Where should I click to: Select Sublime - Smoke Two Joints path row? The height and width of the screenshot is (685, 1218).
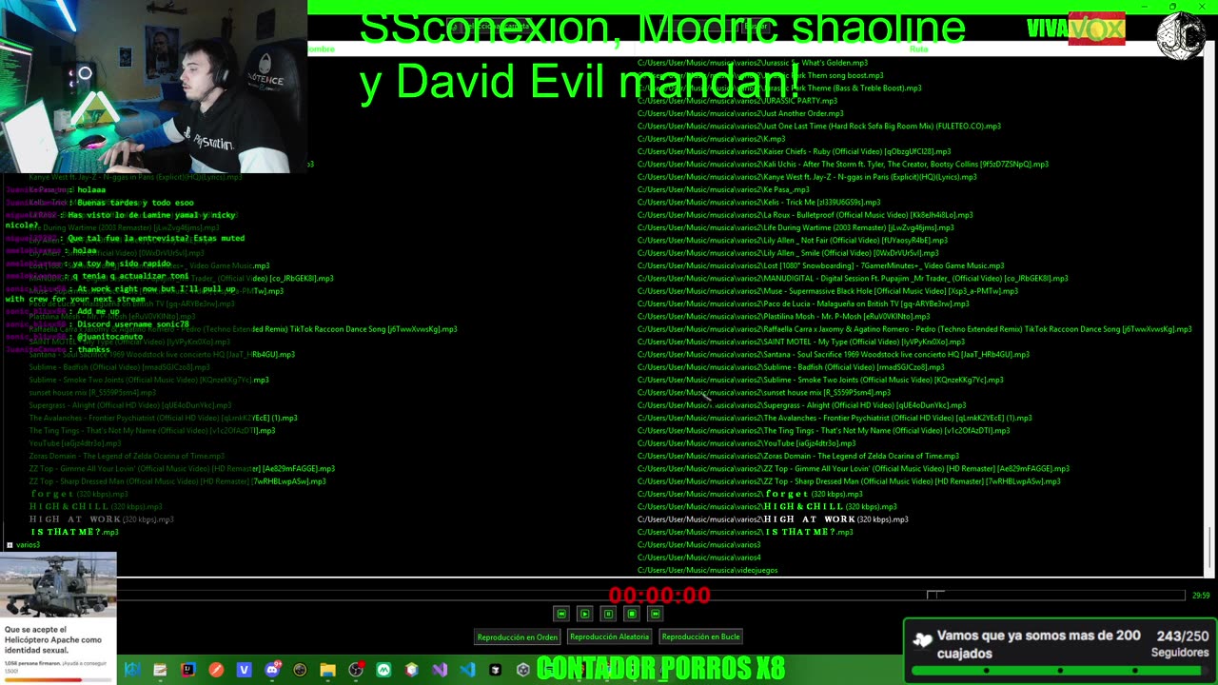(x=819, y=380)
